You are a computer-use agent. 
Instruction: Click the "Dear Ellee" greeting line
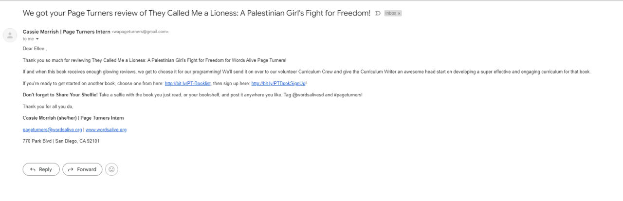[x=35, y=49]
